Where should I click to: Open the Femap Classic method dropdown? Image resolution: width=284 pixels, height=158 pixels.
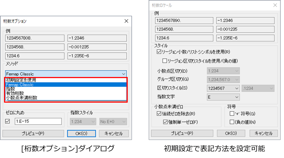pyautogui.click(x=66, y=74)
